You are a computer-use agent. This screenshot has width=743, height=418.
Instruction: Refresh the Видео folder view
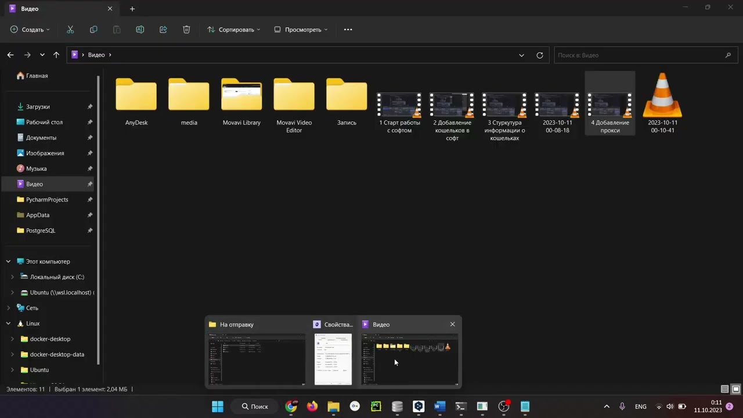click(x=540, y=55)
